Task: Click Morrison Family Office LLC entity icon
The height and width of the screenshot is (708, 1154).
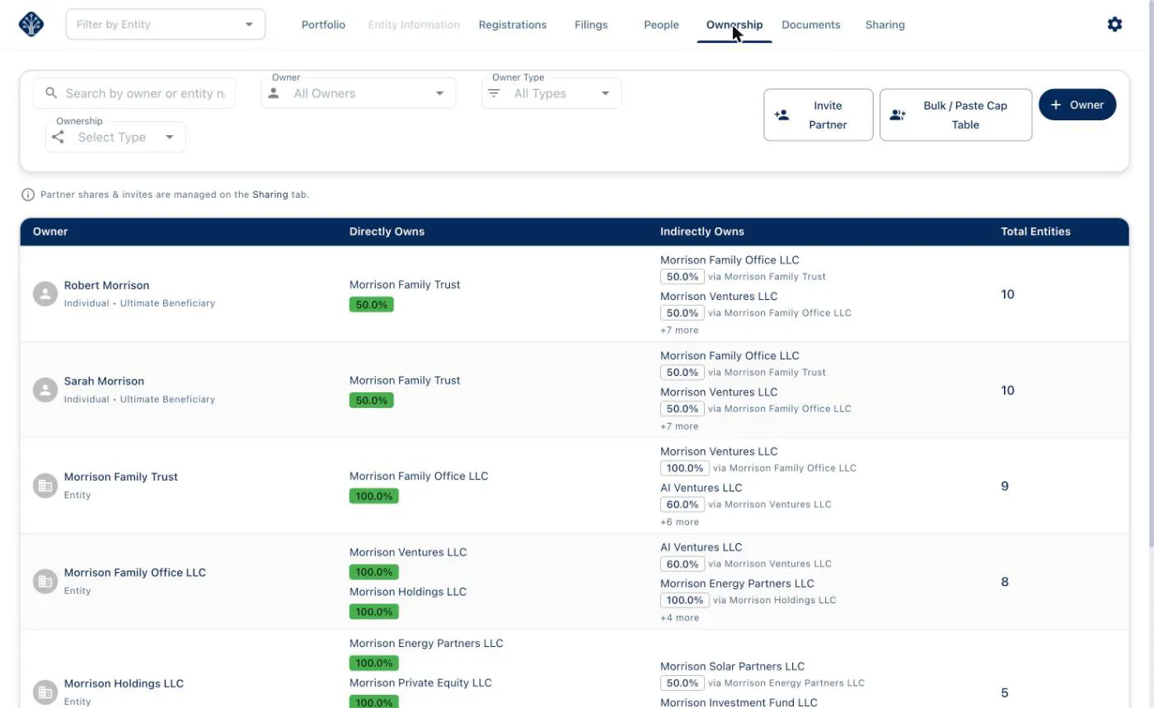Action: (45, 581)
